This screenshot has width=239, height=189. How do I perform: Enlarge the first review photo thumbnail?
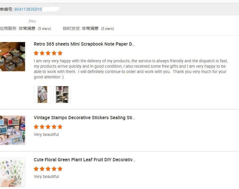point(42,94)
